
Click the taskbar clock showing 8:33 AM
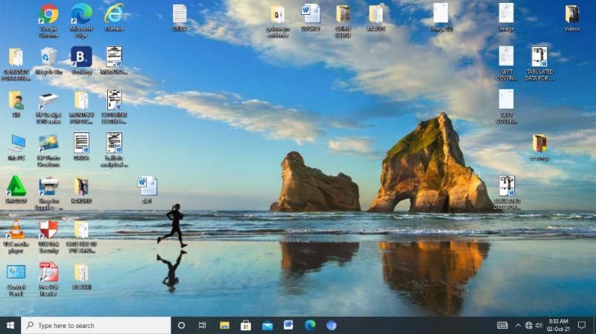tap(559, 325)
